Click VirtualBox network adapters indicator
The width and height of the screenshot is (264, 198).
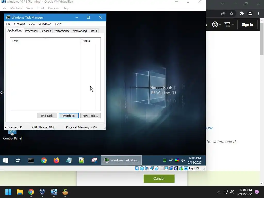[x=152, y=168]
